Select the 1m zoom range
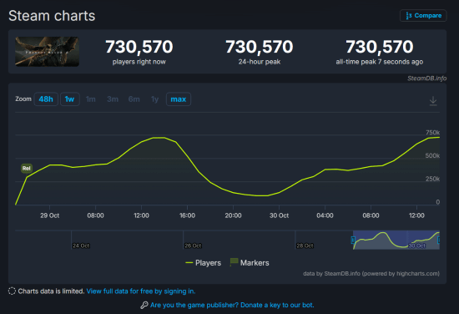Screen dimensions: 459x314 (91, 99)
